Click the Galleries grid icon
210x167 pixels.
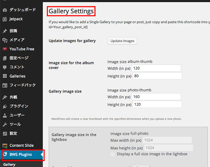coord(5,76)
